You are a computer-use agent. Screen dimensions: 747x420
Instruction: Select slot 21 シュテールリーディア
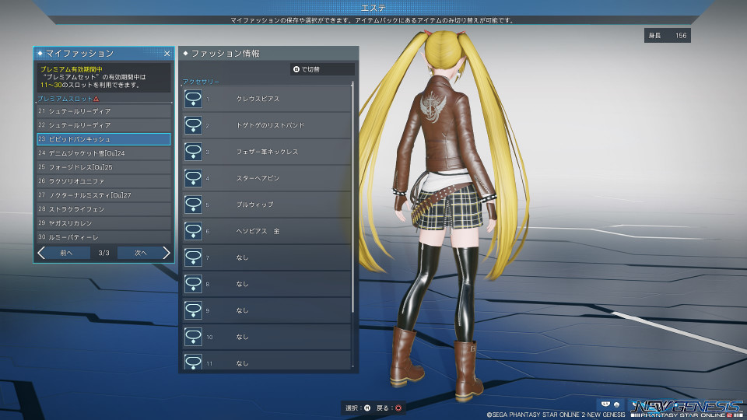tap(103, 111)
